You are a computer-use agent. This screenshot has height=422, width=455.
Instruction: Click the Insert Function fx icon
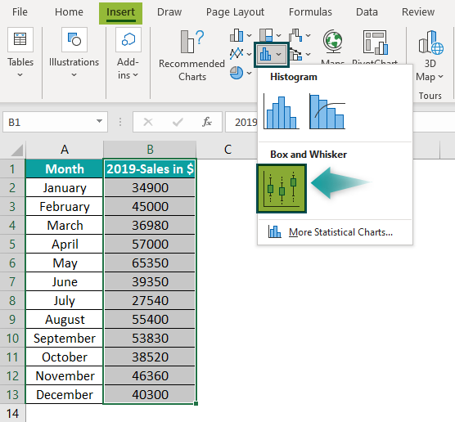(207, 122)
